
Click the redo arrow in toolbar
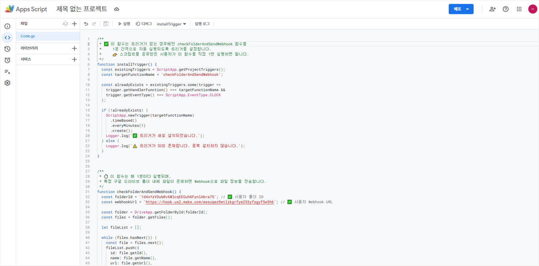(94, 24)
